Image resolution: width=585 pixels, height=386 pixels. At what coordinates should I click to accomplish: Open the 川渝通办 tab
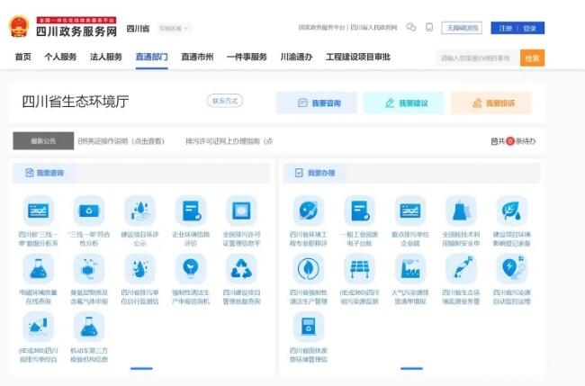(x=296, y=57)
